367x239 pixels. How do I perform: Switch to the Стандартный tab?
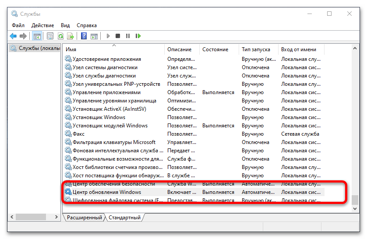[x=124, y=218]
